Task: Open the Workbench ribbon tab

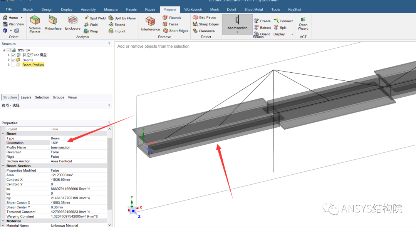Action: pos(193,10)
